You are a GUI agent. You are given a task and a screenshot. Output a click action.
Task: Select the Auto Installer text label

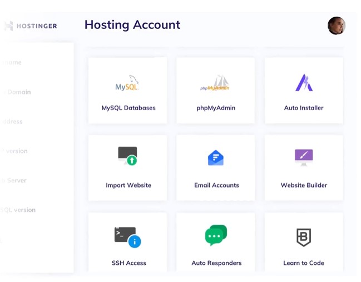click(x=304, y=108)
